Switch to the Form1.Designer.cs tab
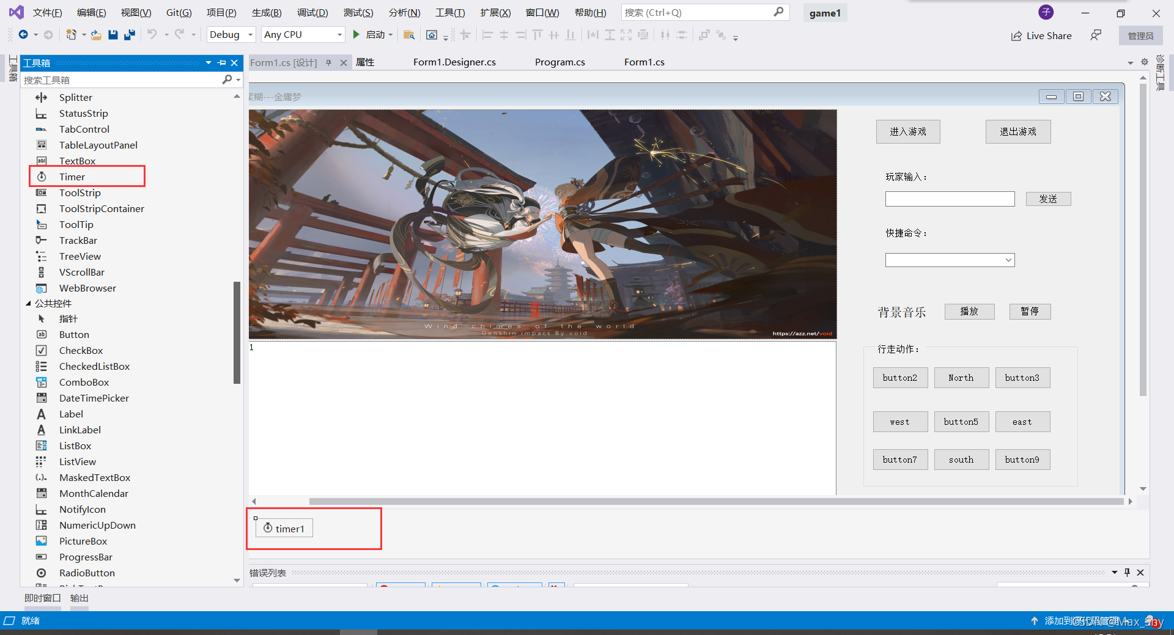 point(454,62)
